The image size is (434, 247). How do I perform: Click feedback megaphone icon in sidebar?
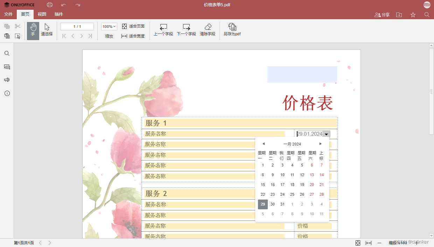click(x=7, y=80)
